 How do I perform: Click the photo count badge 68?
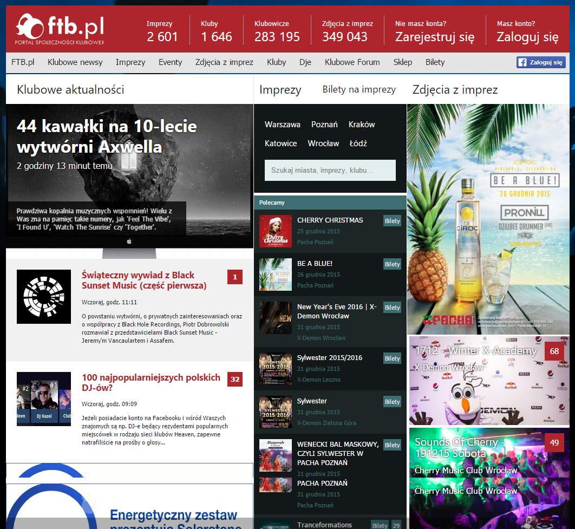[554, 351]
